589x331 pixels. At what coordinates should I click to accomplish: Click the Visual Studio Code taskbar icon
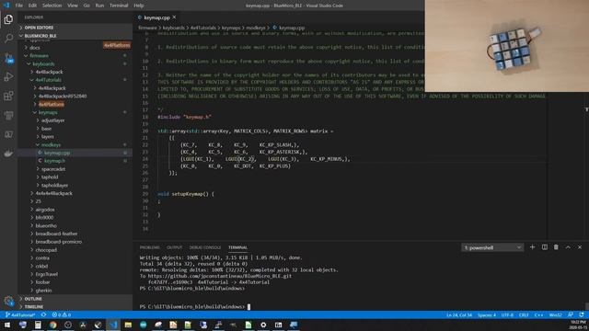click(x=113, y=325)
